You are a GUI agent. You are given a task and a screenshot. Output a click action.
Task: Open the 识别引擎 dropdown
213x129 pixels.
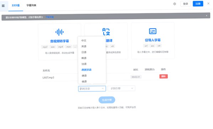coord(121,88)
